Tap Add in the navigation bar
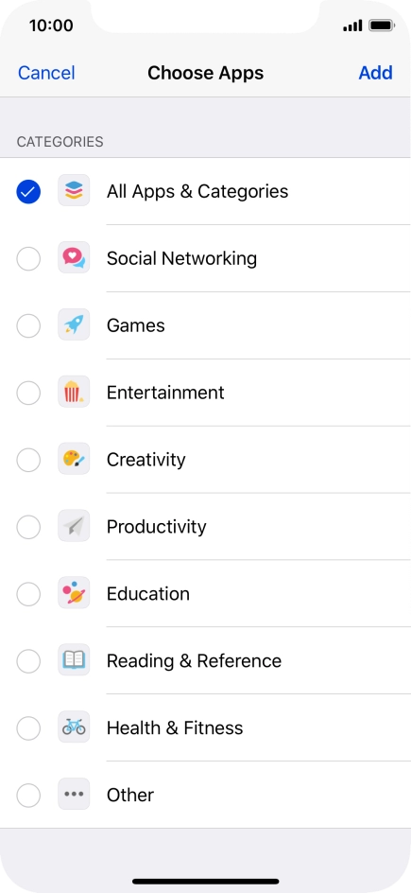The width and height of the screenshot is (411, 893). coord(376,73)
